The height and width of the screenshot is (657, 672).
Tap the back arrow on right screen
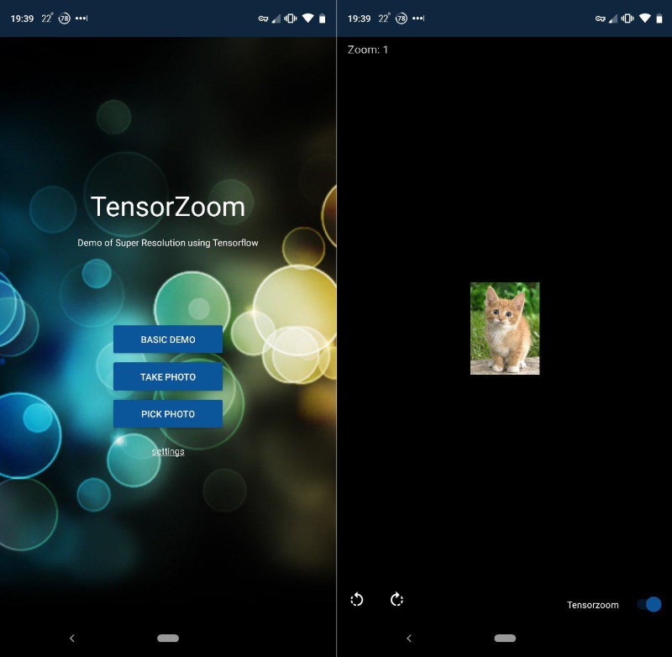409,639
